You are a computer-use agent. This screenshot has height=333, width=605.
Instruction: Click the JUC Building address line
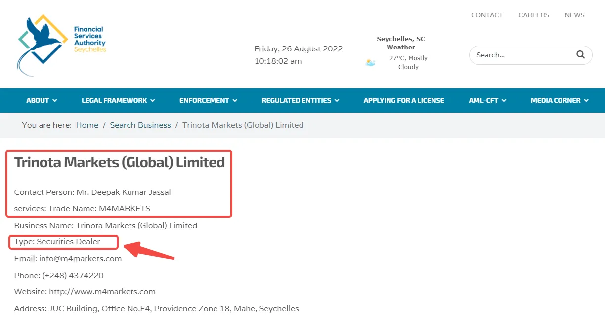pyautogui.click(x=157, y=309)
